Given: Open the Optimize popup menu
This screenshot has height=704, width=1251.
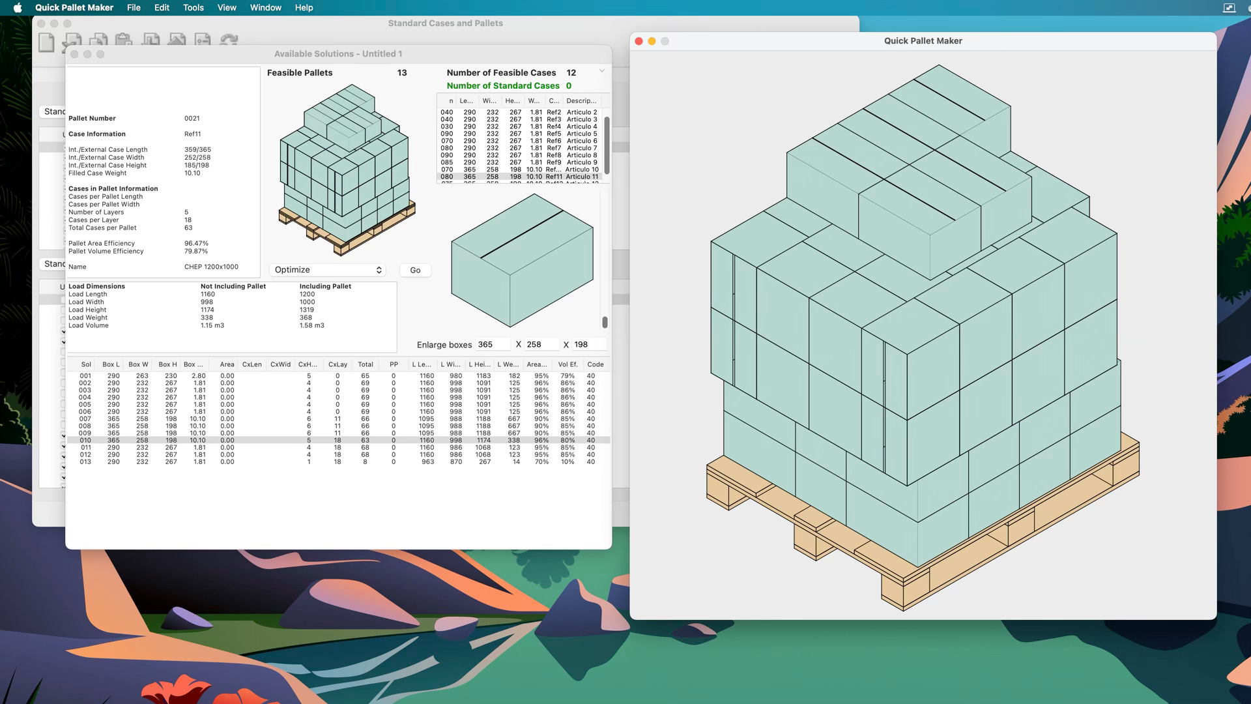Looking at the screenshot, I should (327, 270).
